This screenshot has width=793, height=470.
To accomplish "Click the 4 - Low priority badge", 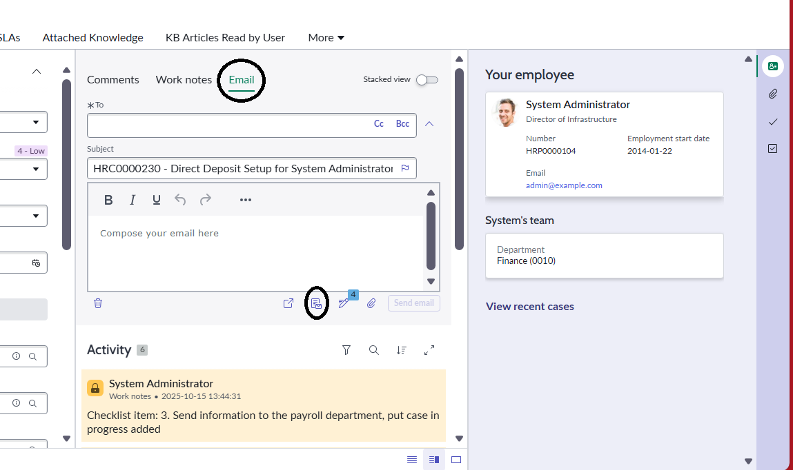I will 31,151.
